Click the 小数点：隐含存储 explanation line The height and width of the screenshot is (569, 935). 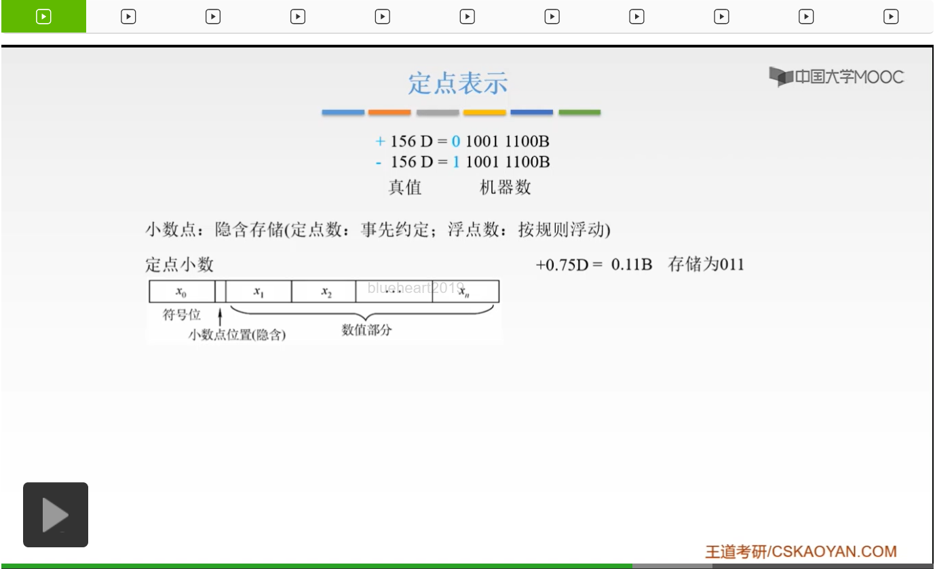click(378, 230)
